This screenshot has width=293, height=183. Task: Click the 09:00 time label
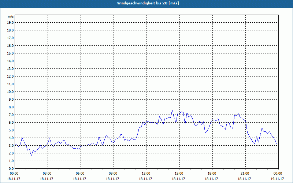click(x=114, y=173)
